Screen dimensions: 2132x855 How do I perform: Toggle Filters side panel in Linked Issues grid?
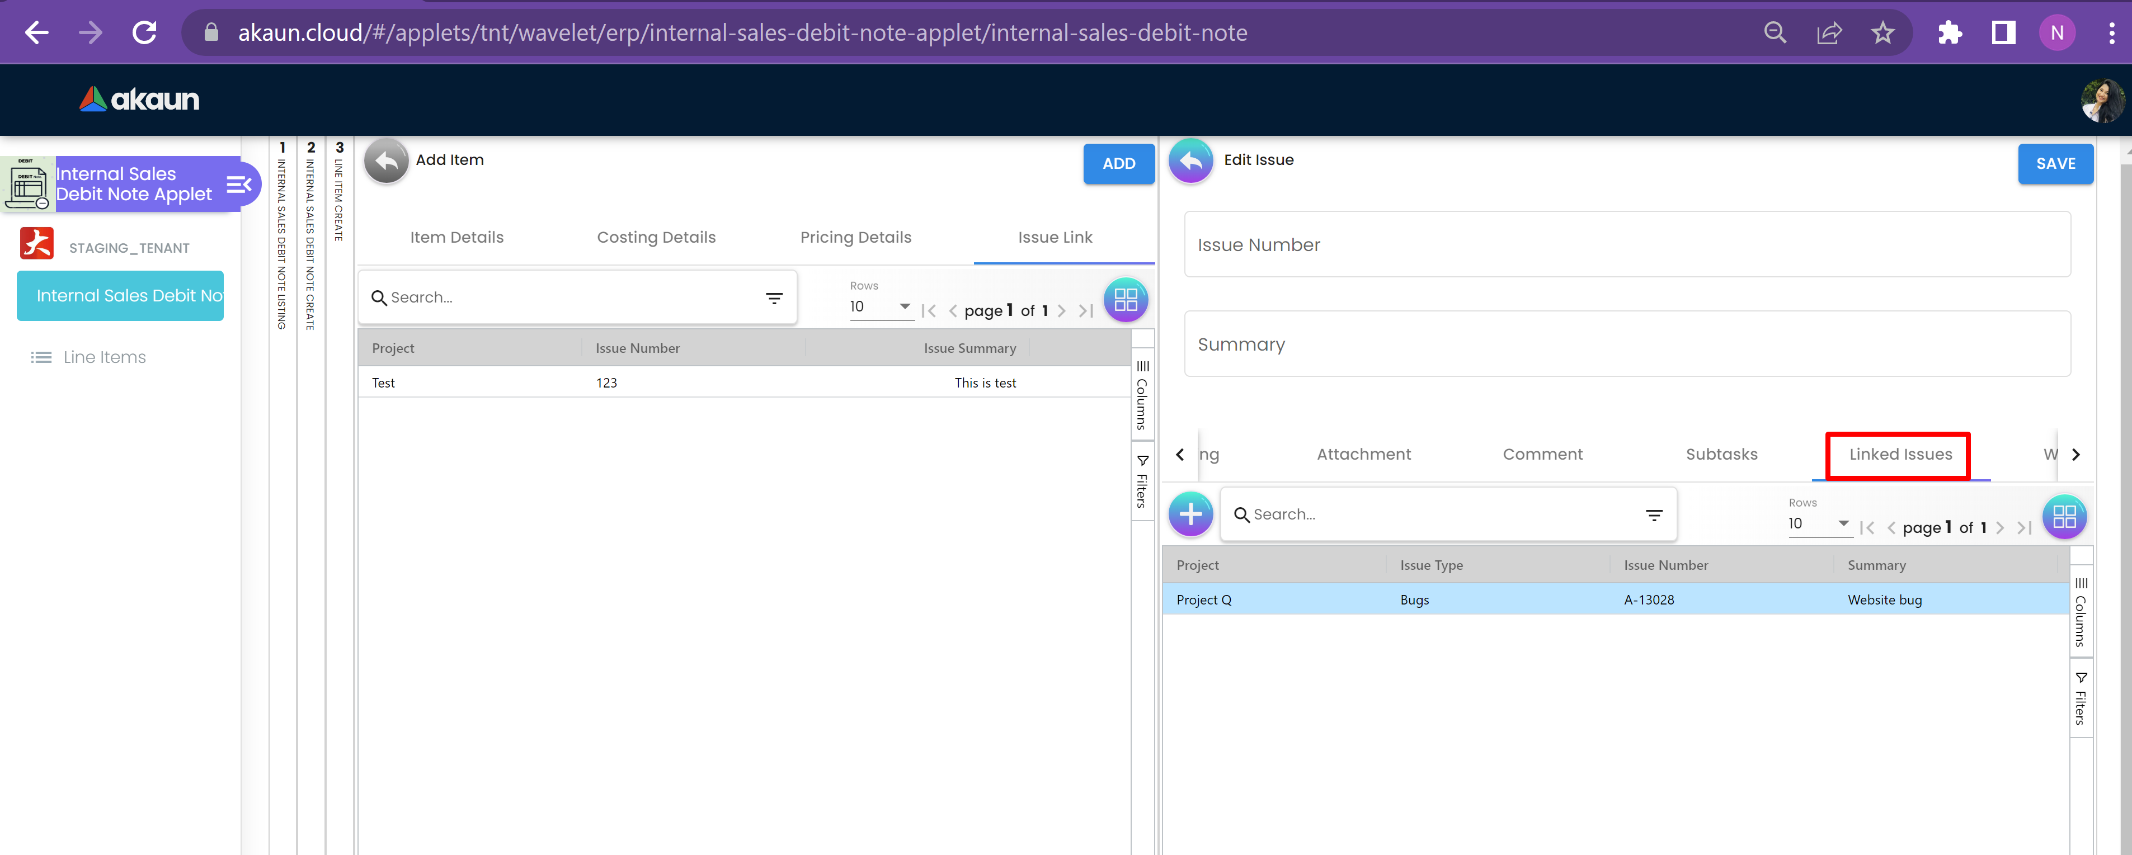(2081, 698)
